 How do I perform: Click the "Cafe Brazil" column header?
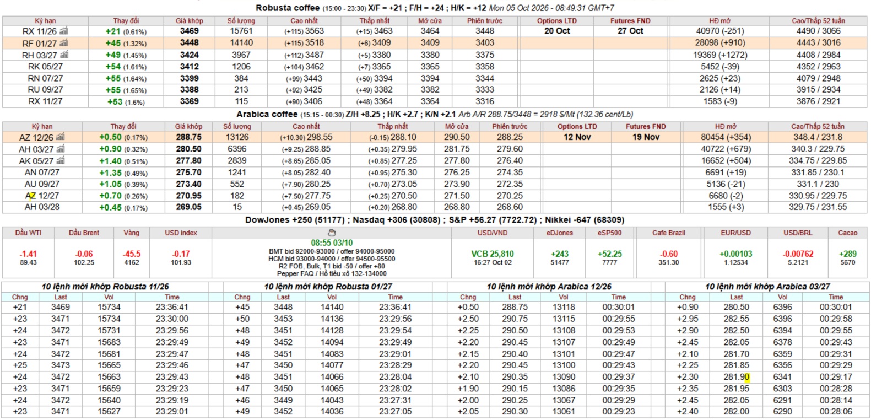point(669,233)
